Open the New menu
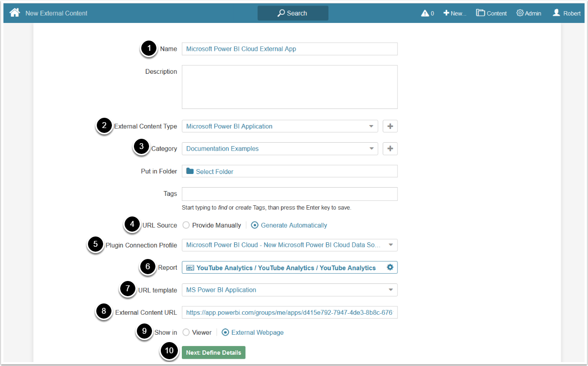The height and width of the screenshot is (366, 588). click(455, 13)
